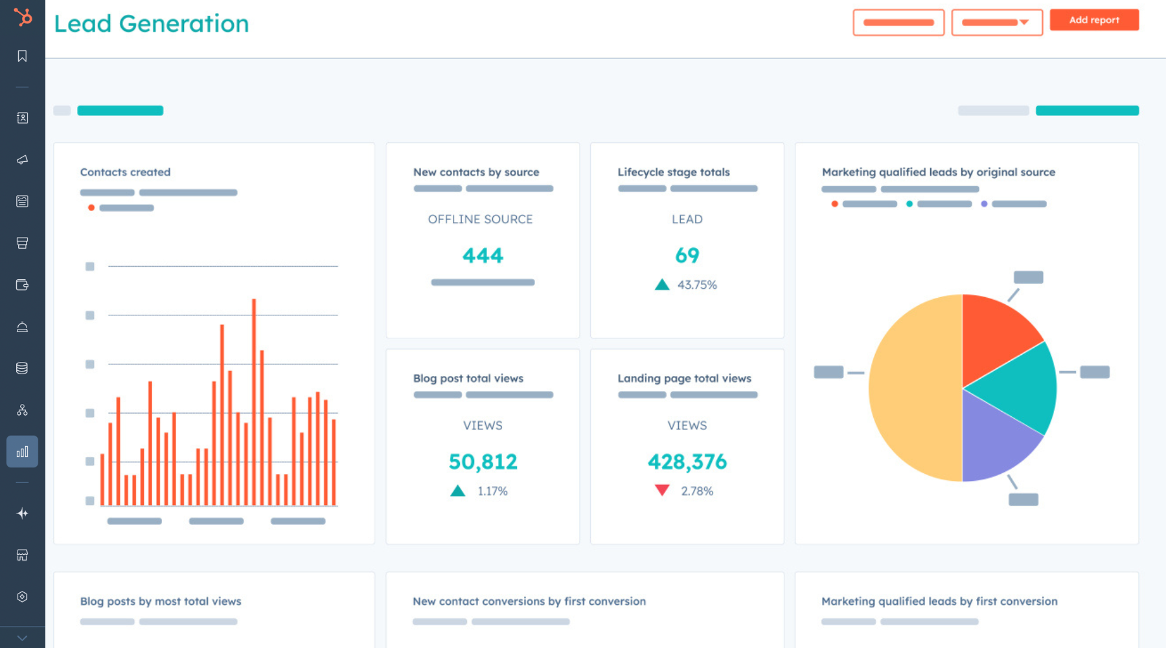Click the yellow pie chart slice
Screen dimensions: 1166x648
[x=913, y=388]
